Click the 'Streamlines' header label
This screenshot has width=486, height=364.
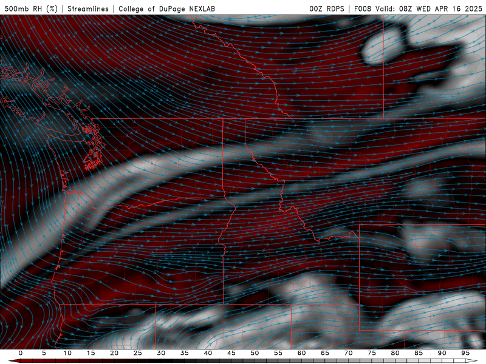click(88, 8)
